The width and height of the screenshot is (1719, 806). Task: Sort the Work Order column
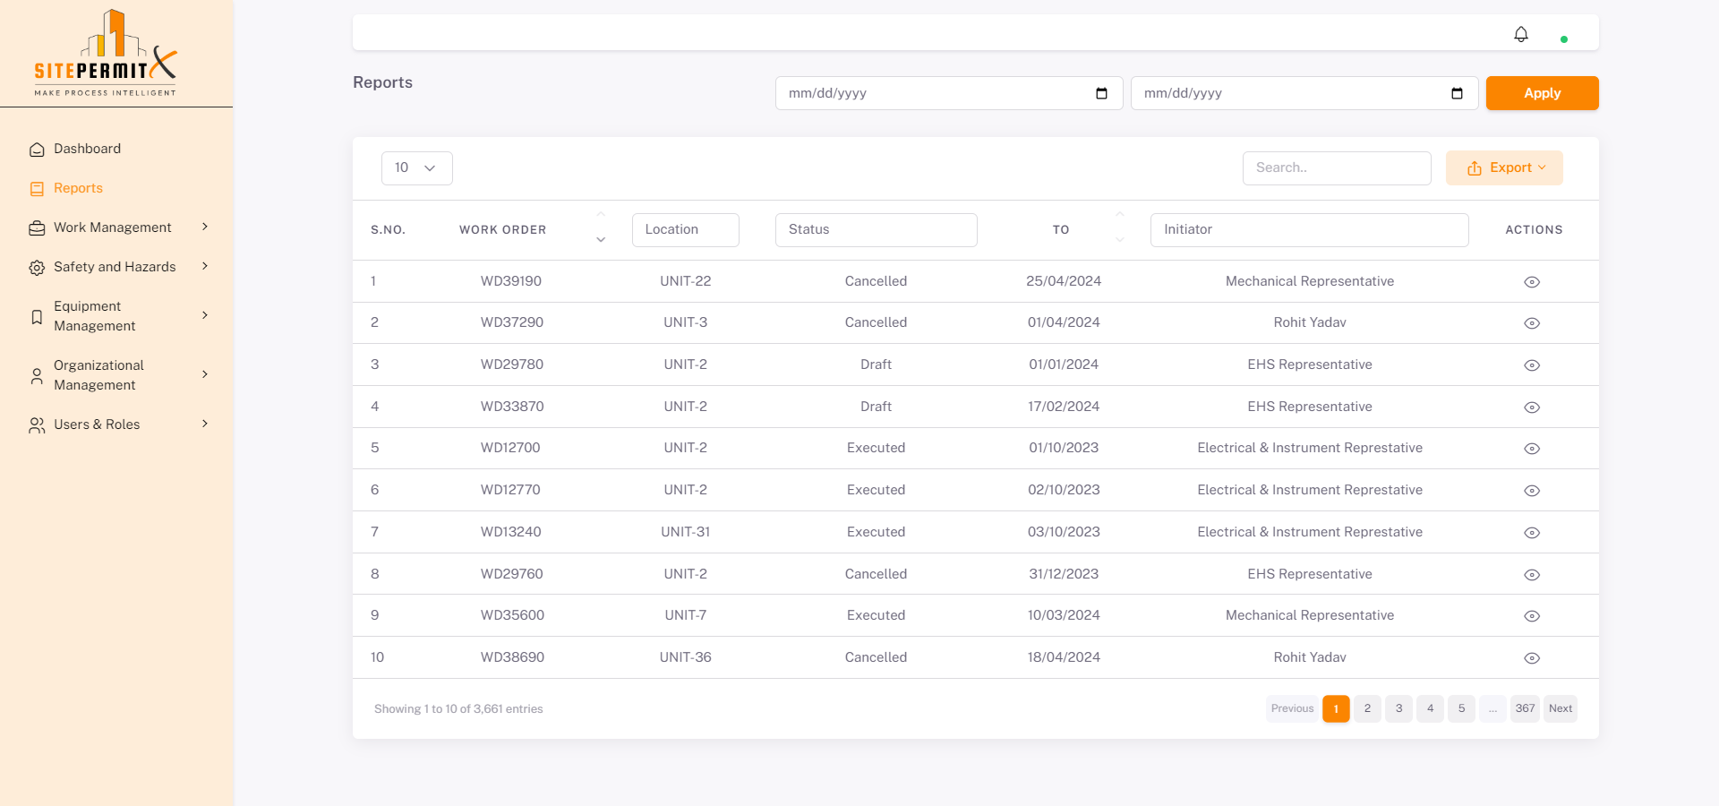601,229
